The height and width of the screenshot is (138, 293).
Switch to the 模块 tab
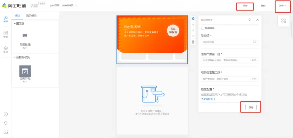pyautogui.click(x=17, y=16)
